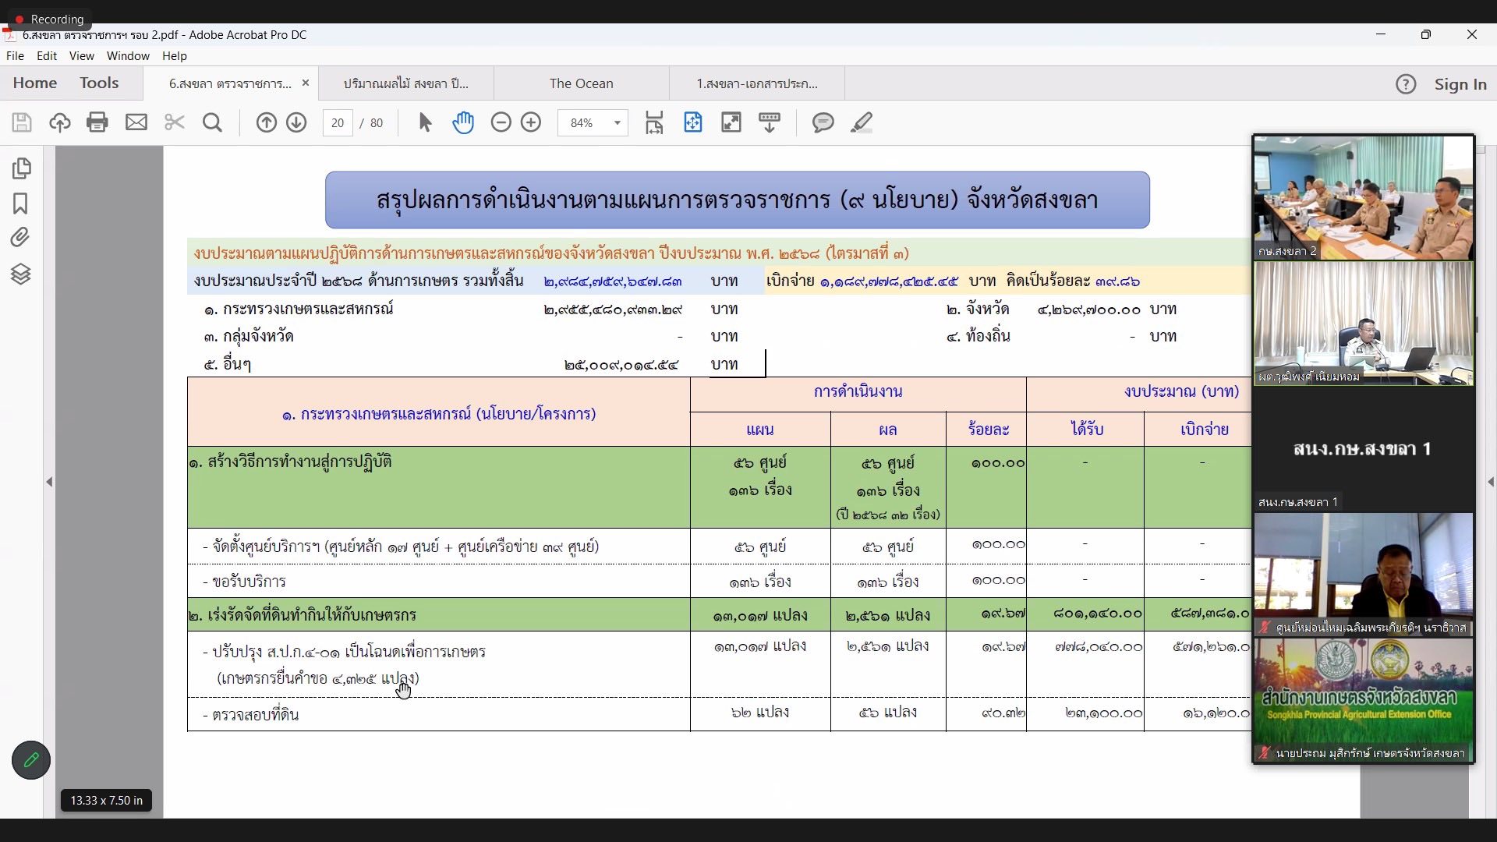Switch to the Home tab
Screen dimensions: 1497x842
[x=35, y=83]
